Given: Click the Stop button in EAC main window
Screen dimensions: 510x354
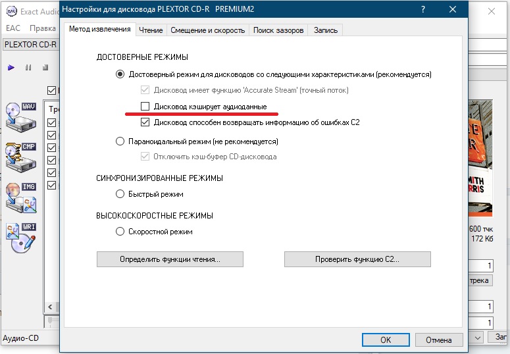Looking at the screenshot, I should 45,68.
